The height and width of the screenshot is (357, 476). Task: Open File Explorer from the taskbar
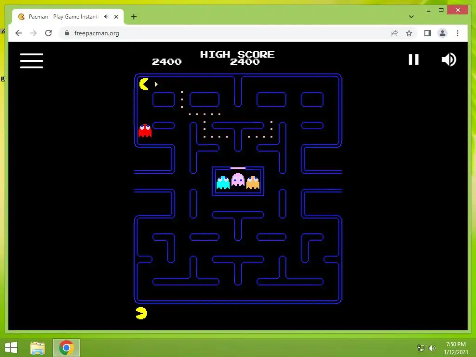tap(38, 348)
